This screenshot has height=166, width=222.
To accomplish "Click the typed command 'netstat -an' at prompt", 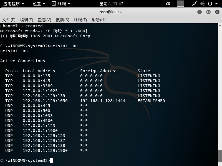I will (x=64, y=46).
